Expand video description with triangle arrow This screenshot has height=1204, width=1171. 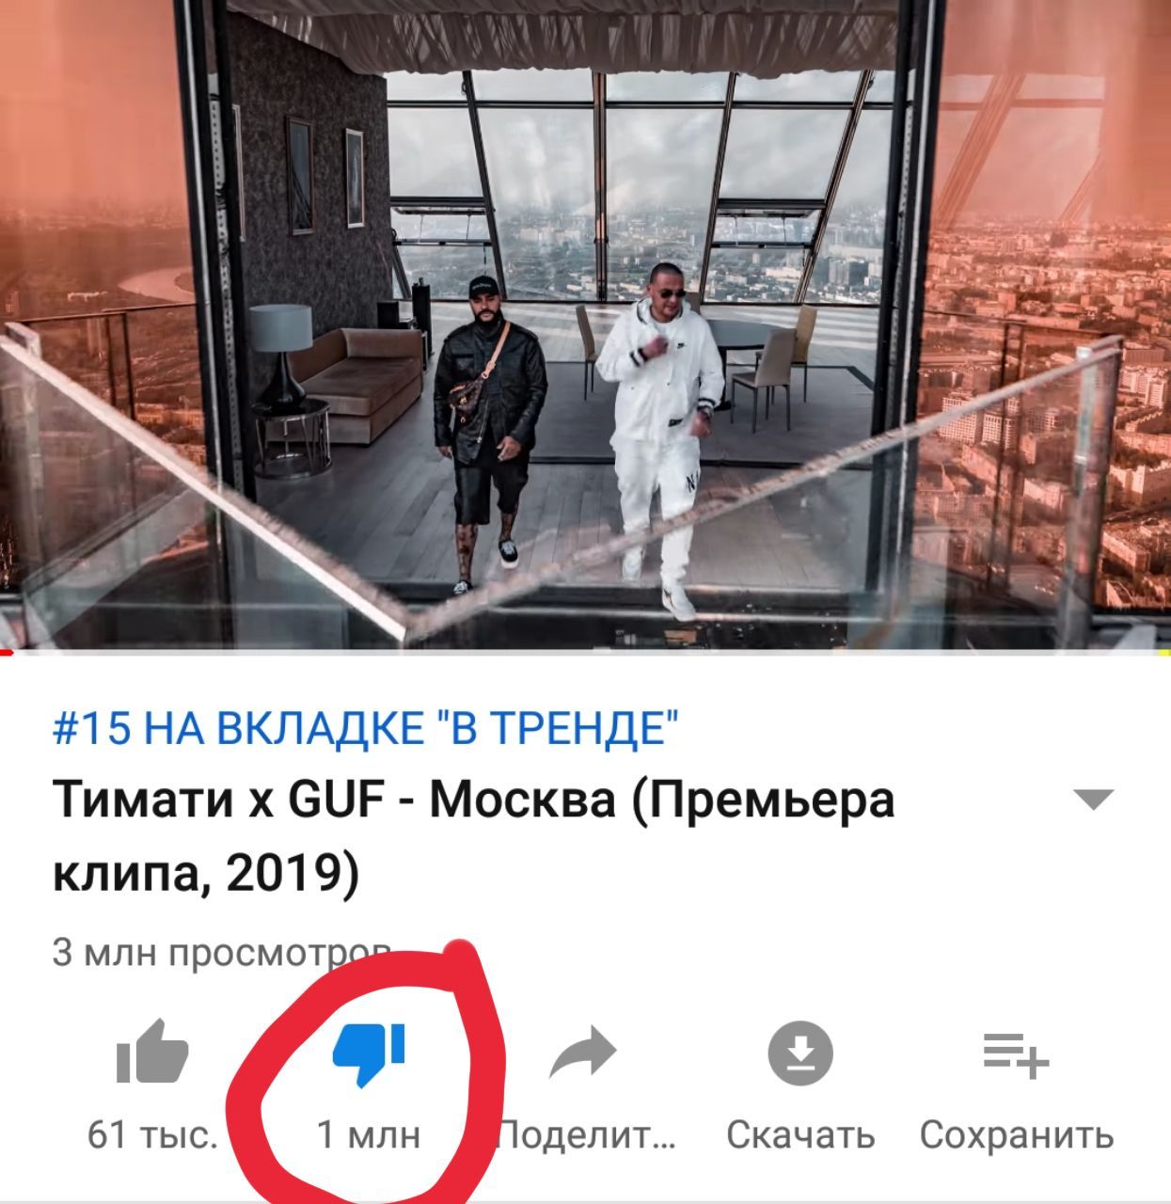coord(1093,800)
